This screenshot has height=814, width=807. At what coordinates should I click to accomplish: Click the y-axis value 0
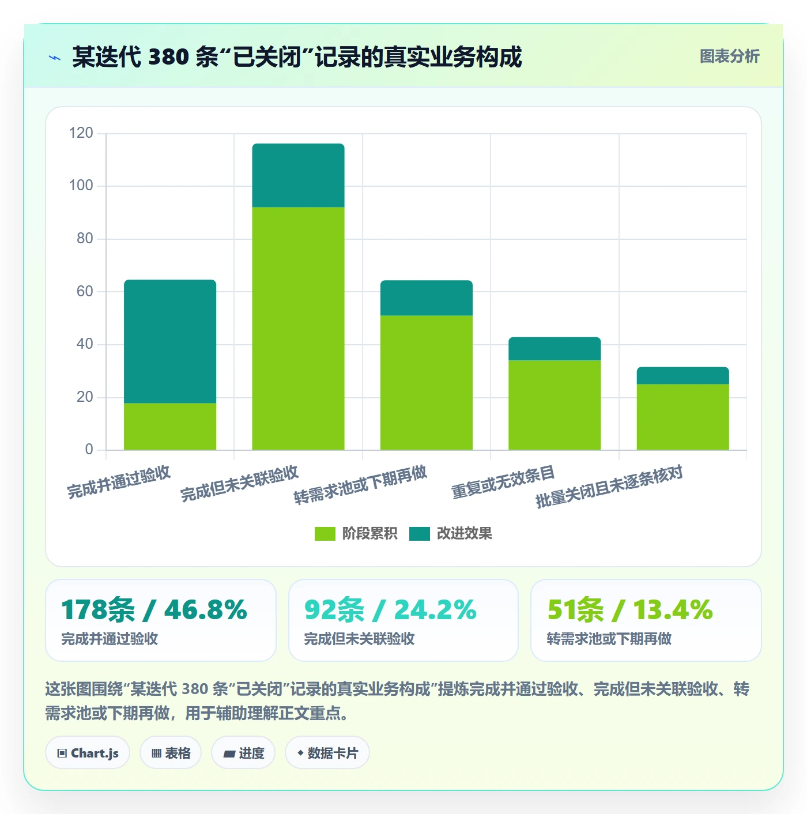coord(89,450)
